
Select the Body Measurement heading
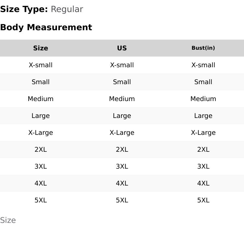(x=46, y=27)
